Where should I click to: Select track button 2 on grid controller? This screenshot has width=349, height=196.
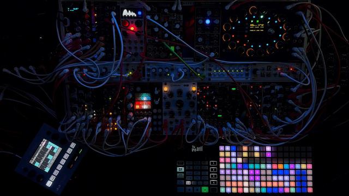pos(213,170)
